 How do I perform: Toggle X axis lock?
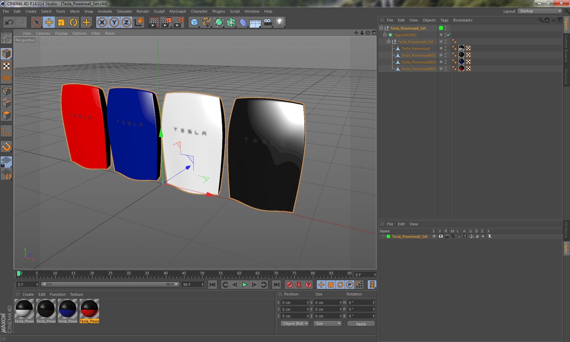point(102,22)
